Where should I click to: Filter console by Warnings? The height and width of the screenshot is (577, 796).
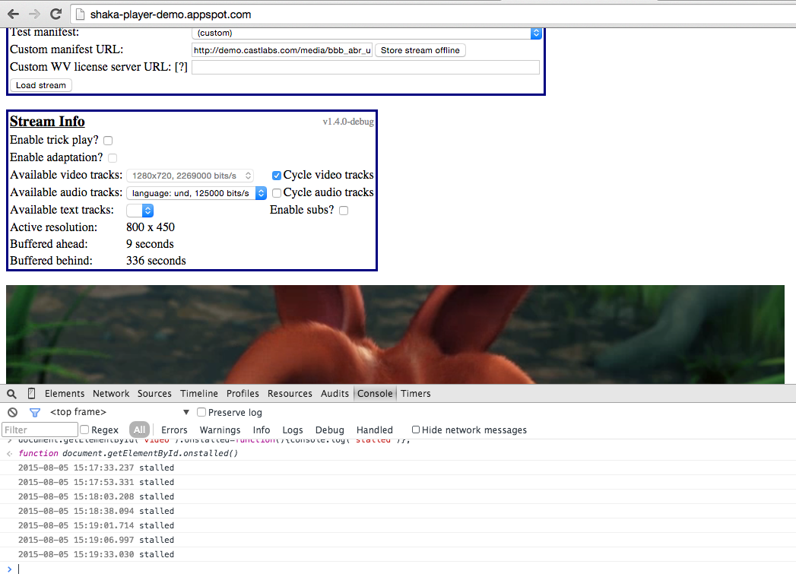click(x=220, y=430)
